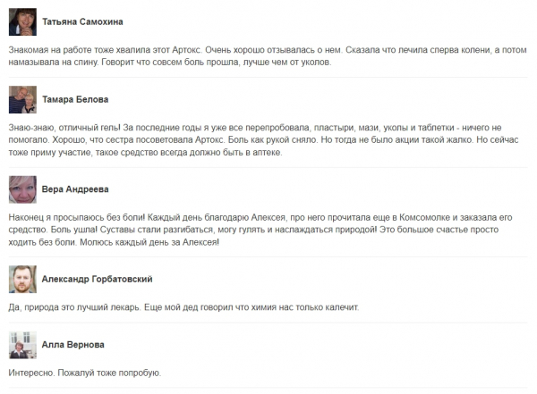Open Тамара Белова's profile picture

click(x=22, y=99)
